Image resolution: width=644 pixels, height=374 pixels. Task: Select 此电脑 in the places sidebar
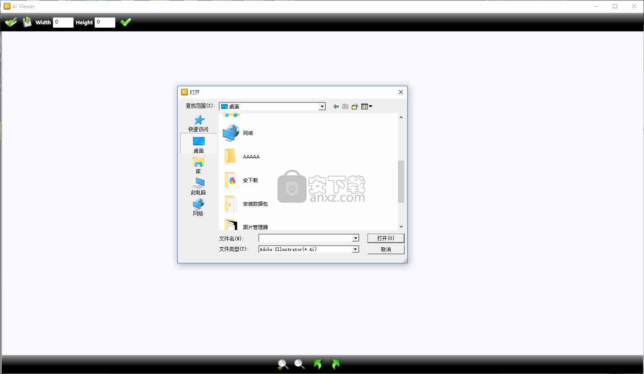coord(198,187)
